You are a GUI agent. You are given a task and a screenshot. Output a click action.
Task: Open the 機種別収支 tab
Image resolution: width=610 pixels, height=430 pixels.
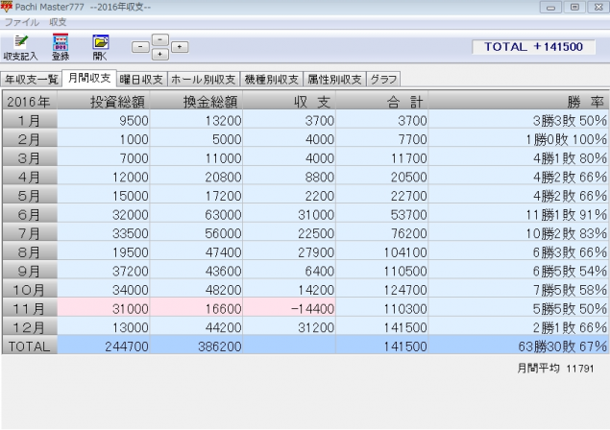[x=272, y=80]
